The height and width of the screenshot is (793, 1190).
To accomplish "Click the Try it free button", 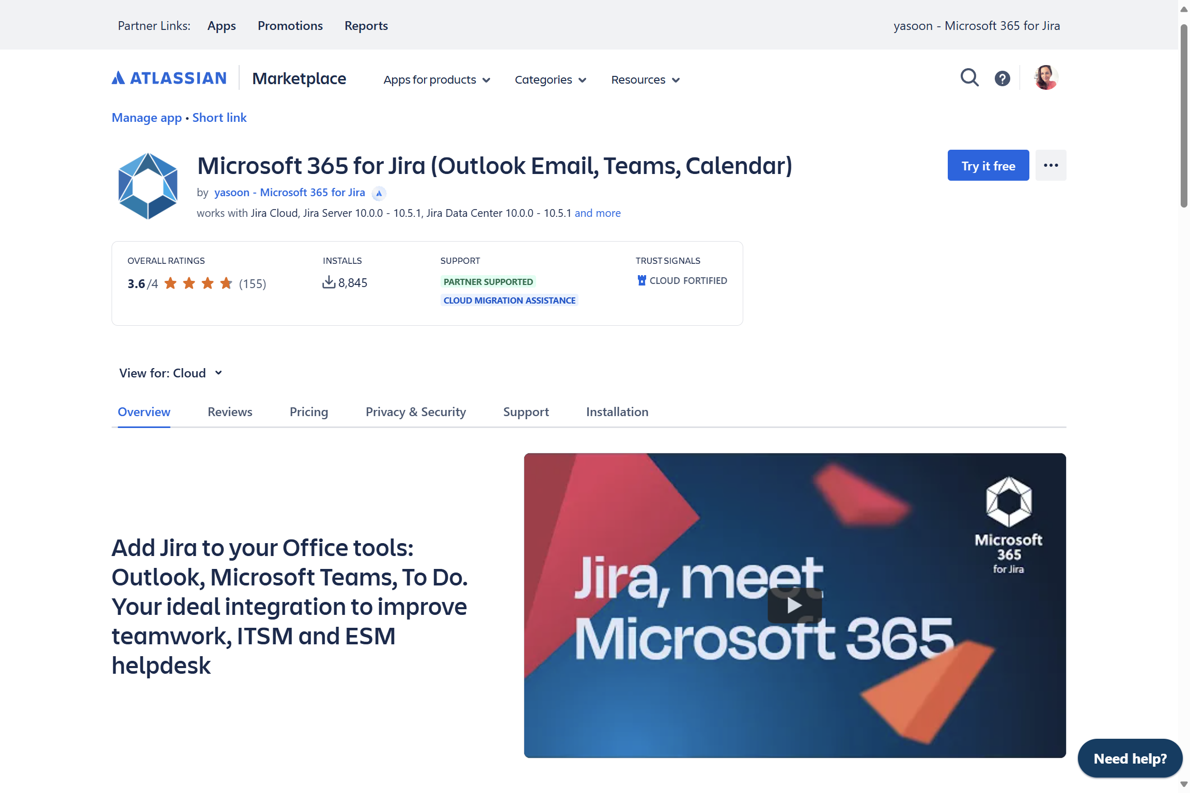I will 988,166.
